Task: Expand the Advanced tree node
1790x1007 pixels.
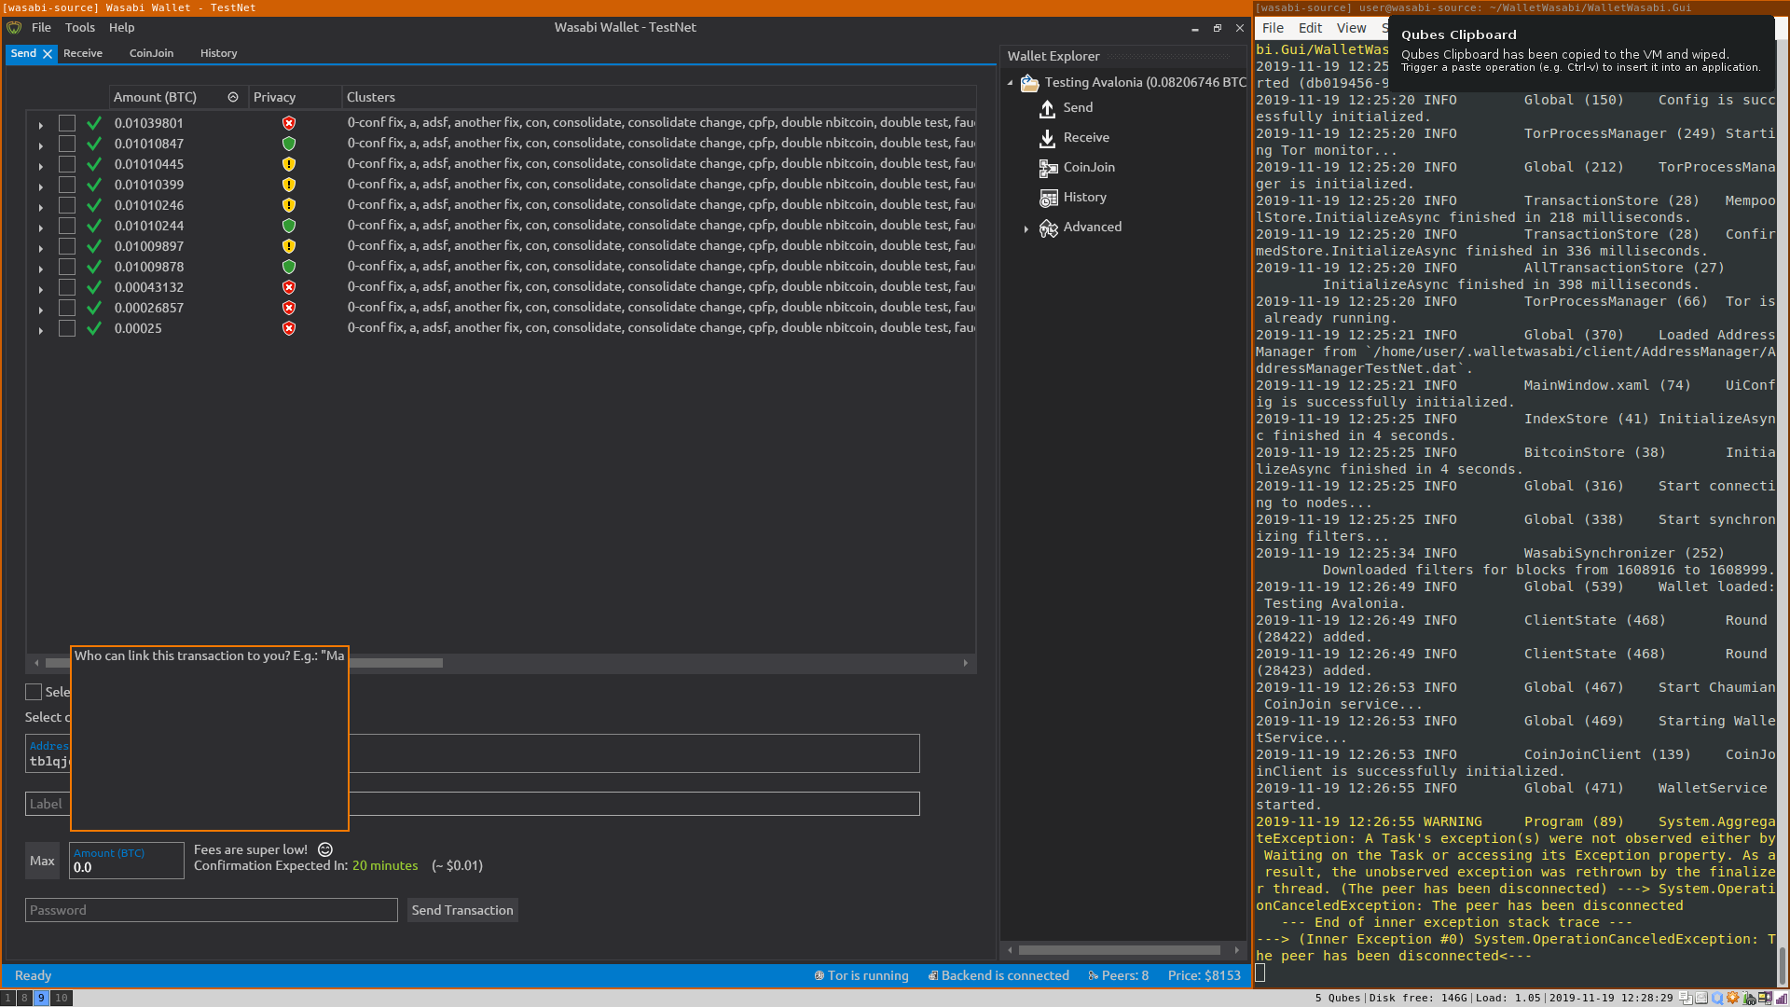Action: [x=1026, y=228]
